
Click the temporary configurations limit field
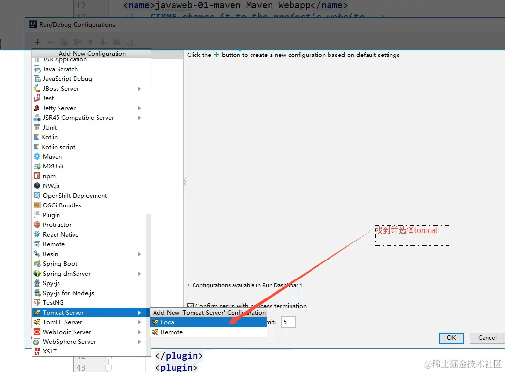pyautogui.click(x=288, y=322)
